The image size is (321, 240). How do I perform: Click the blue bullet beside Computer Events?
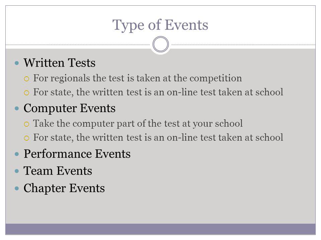click(x=17, y=108)
